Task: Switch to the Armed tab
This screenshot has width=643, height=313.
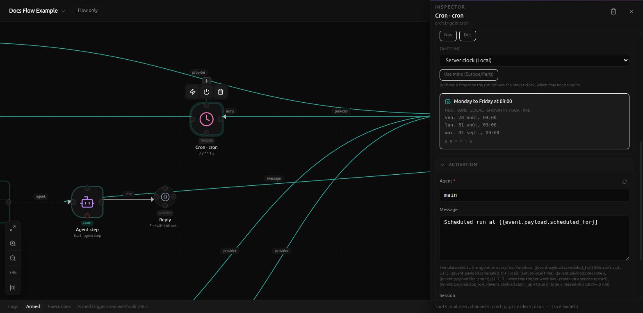Action: click(x=33, y=306)
